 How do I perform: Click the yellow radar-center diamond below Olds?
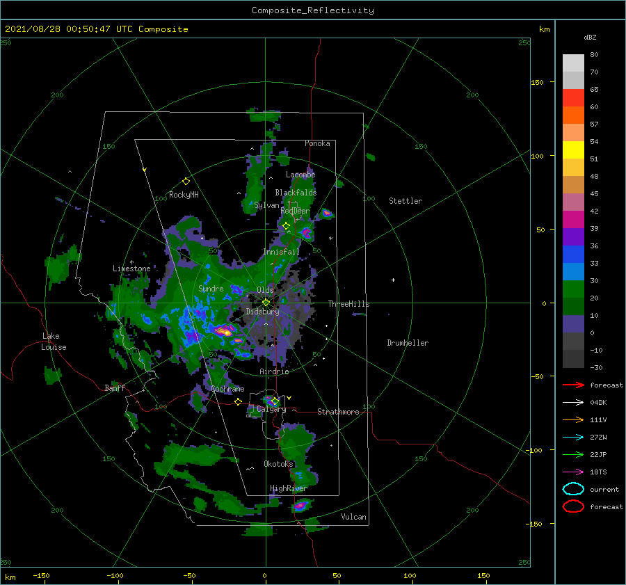(266, 303)
